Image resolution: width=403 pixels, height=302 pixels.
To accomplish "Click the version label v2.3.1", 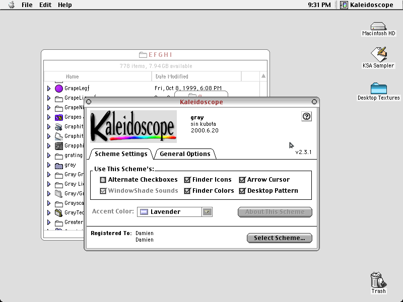I will (x=303, y=152).
